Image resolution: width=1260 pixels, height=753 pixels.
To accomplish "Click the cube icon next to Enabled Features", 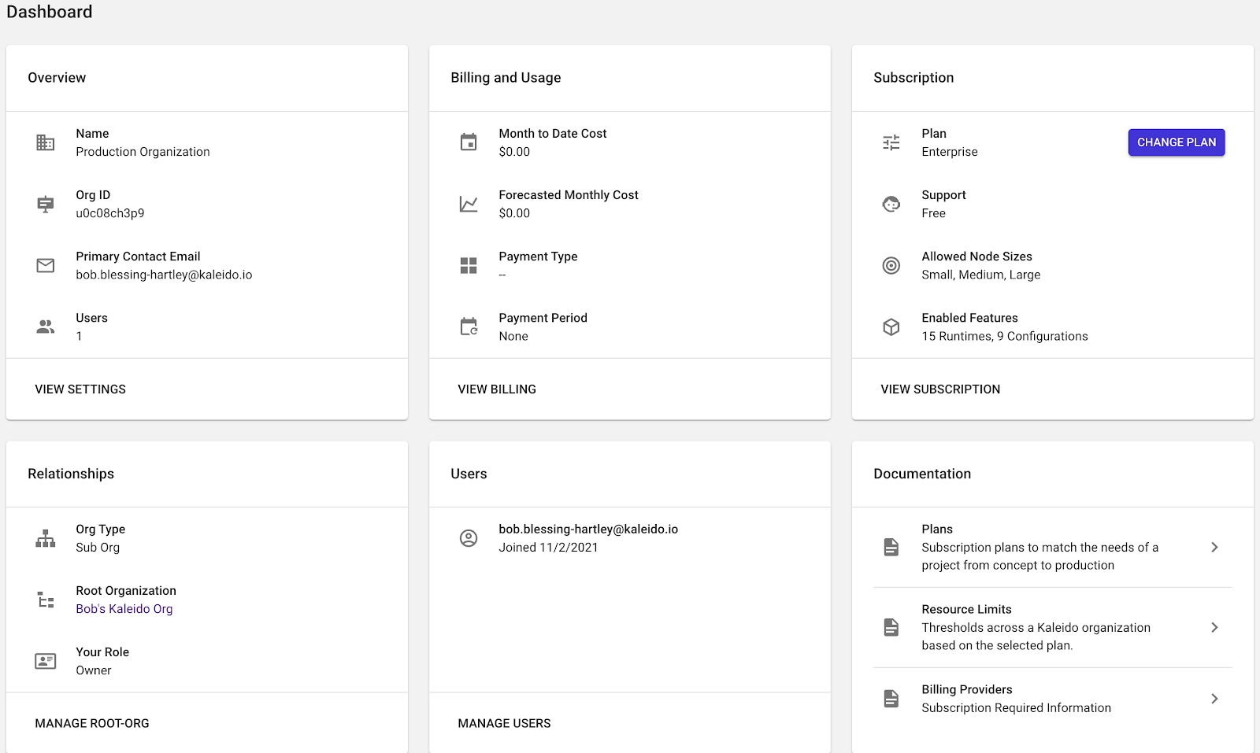I will pyautogui.click(x=891, y=327).
